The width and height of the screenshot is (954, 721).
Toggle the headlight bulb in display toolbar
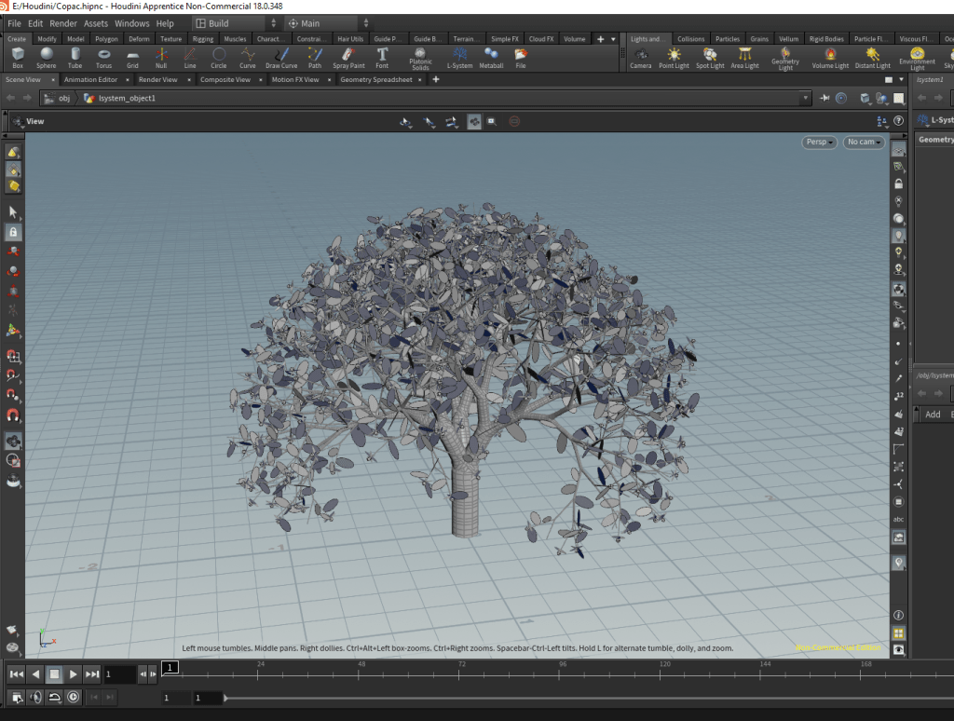(898, 236)
